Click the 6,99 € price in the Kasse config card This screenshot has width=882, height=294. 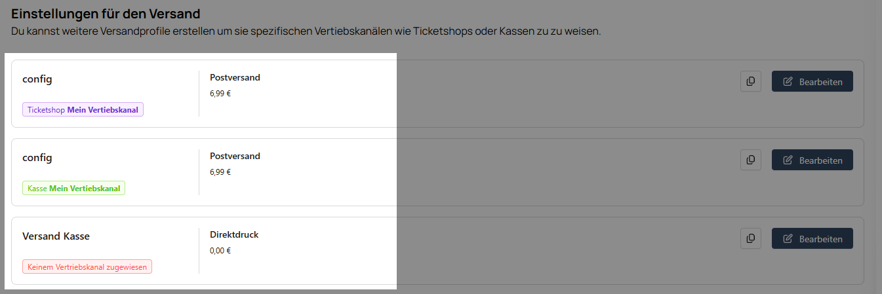click(220, 172)
